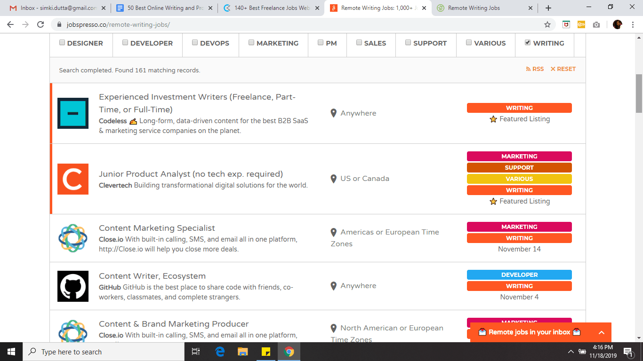Check the DEVELOPER filter checkbox
Screen dimensions: 643x361
[x=125, y=42]
